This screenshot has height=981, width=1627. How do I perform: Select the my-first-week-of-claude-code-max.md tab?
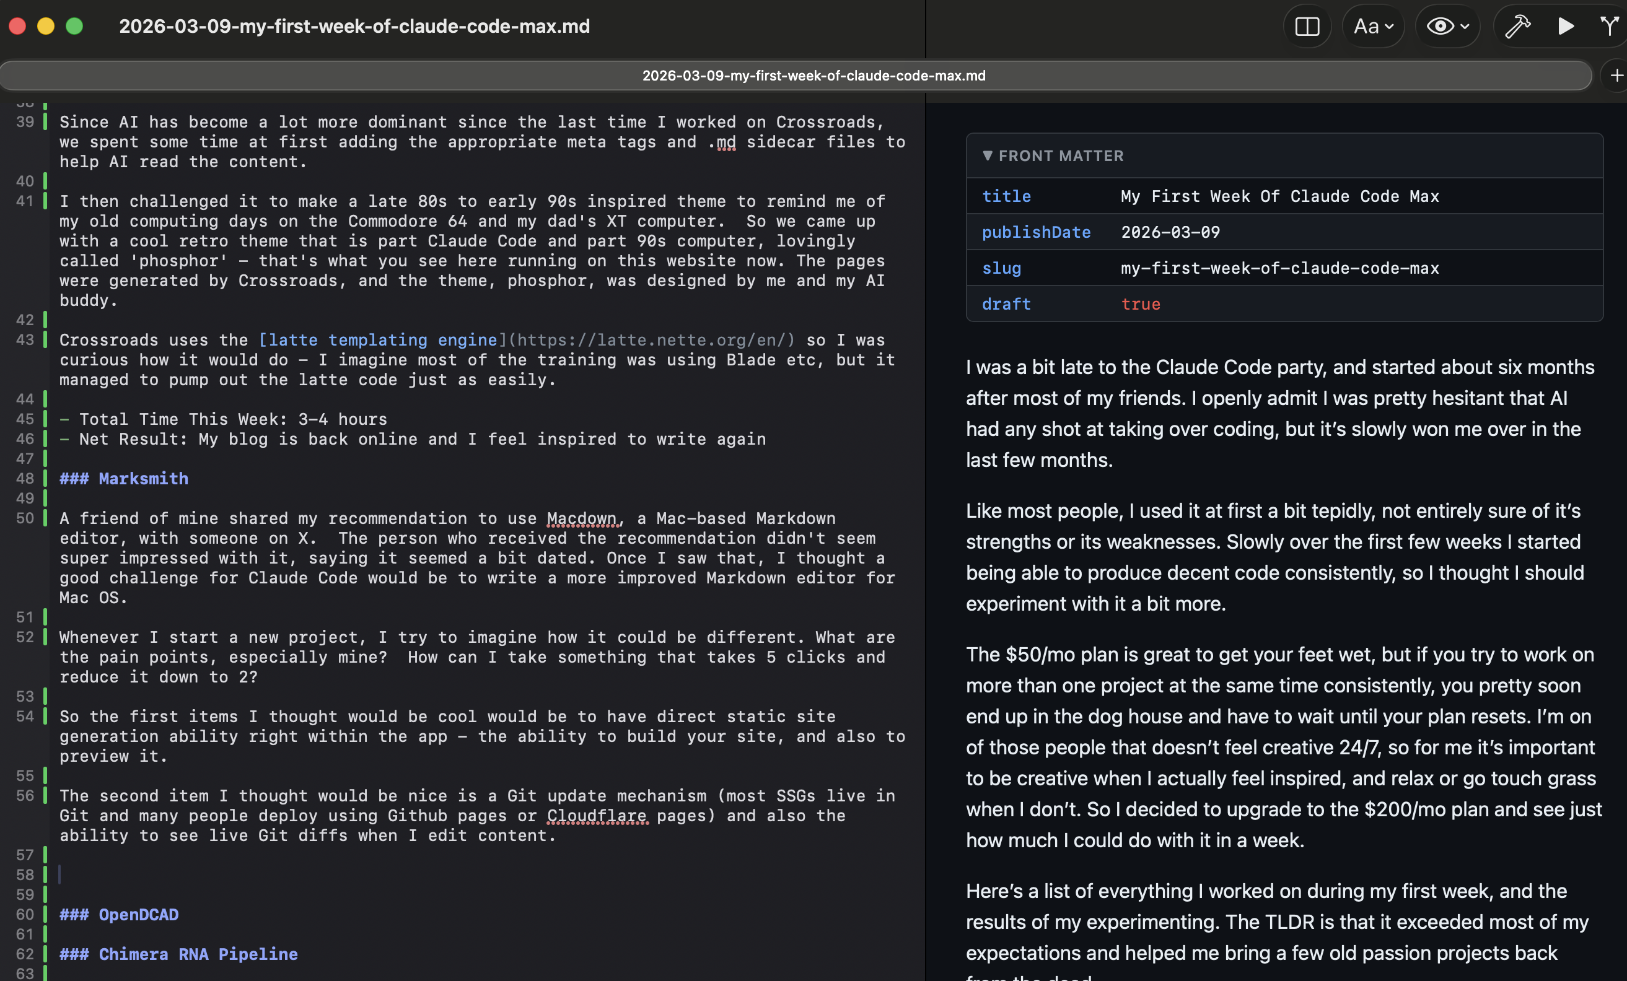pos(813,76)
